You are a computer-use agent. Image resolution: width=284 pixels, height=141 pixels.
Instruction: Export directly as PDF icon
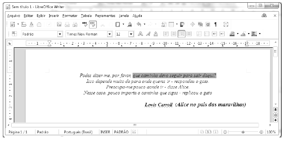[59, 24]
